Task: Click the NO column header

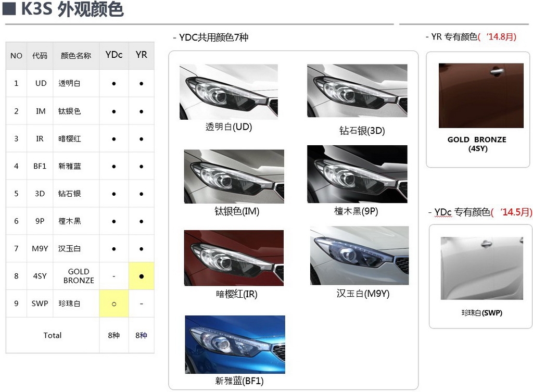Action: click(16, 55)
